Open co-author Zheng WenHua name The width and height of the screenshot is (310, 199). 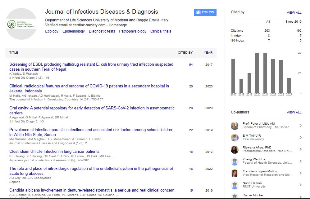click(254, 159)
